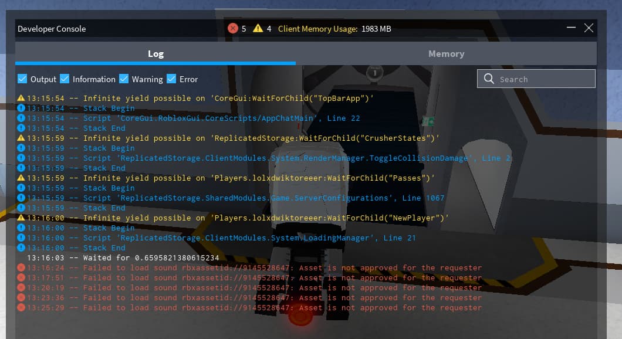Focus the Search input field
The height and width of the screenshot is (339, 622).
click(543, 79)
